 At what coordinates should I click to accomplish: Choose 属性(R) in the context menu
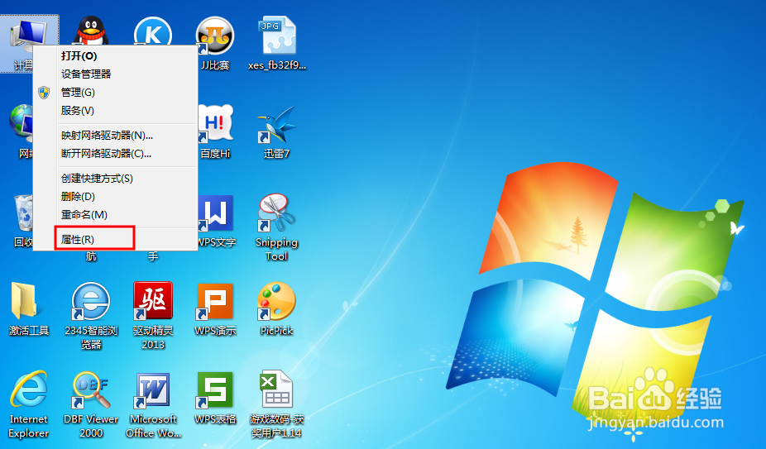[115, 240]
